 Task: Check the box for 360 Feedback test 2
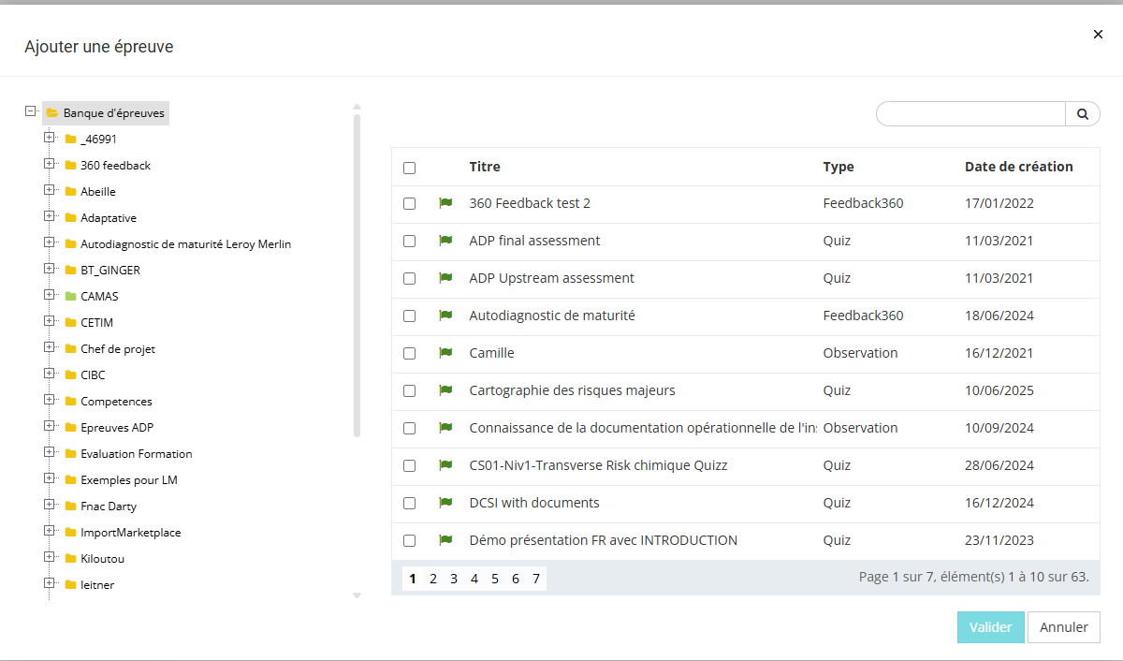(x=409, y=203)
